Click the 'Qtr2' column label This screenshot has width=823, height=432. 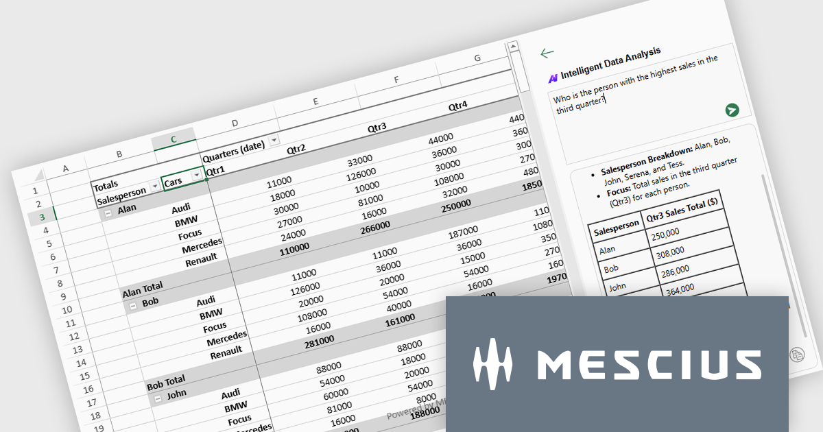[296, 149]
